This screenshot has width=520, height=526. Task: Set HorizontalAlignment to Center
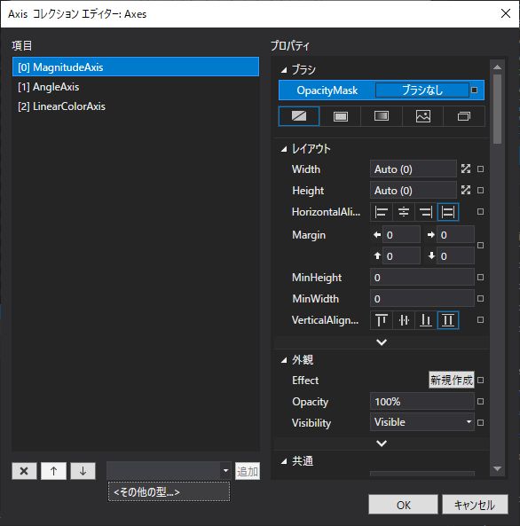tap(404, 212)
